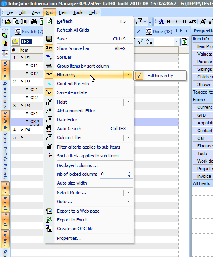
Task: Open the AdrsBook sidebar tab
Action: coord(5,120)
